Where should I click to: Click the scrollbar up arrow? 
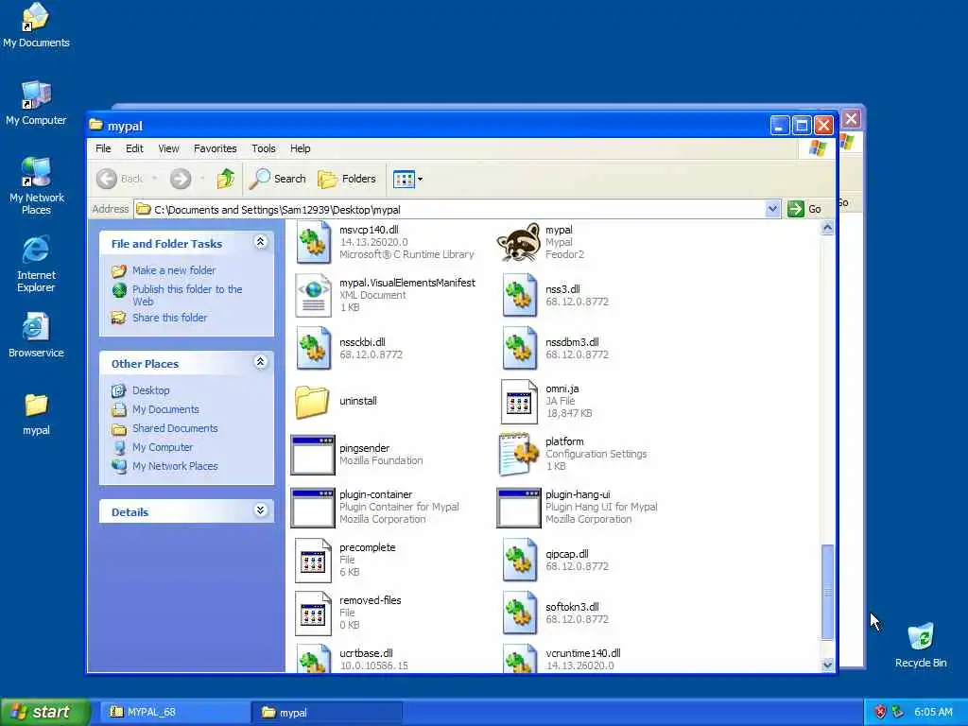pyautogui.click(x=827, y=228)
